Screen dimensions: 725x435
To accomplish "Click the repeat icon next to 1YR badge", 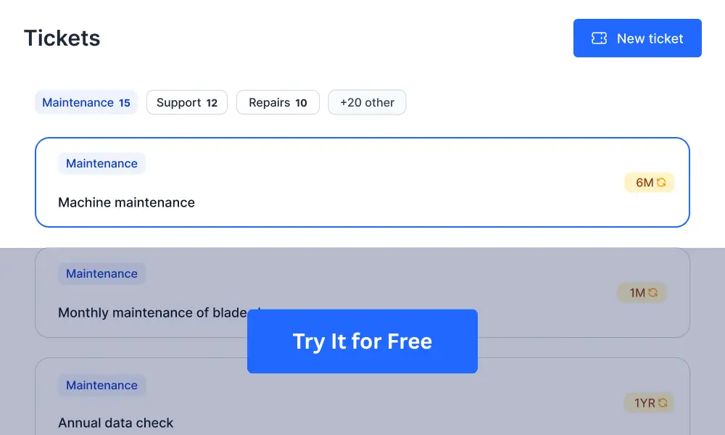I will point(664,402).
